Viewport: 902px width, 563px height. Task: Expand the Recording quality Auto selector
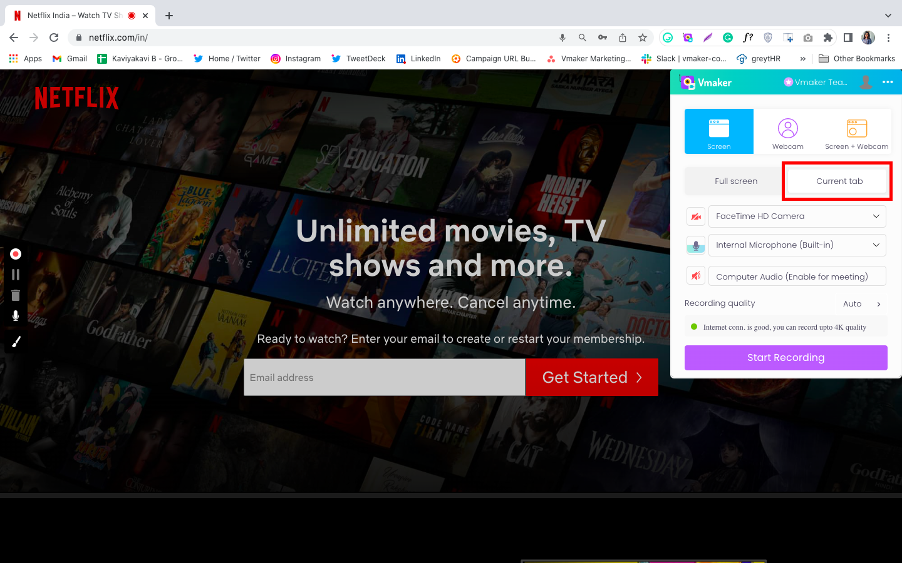click(x=862, y=304)
